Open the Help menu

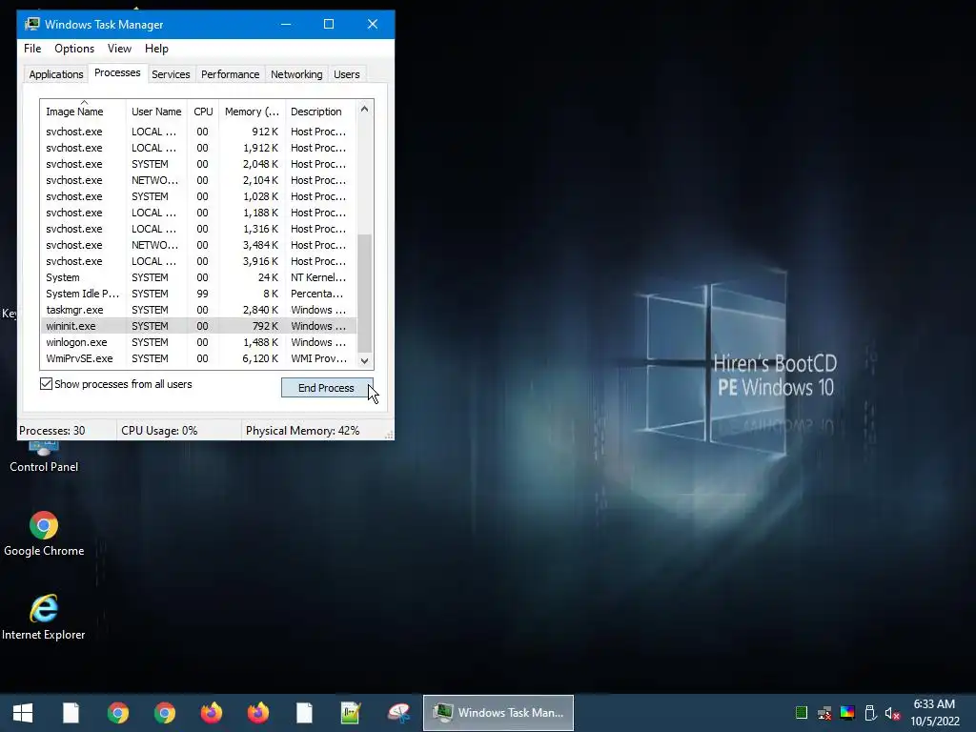pos(156,49)
